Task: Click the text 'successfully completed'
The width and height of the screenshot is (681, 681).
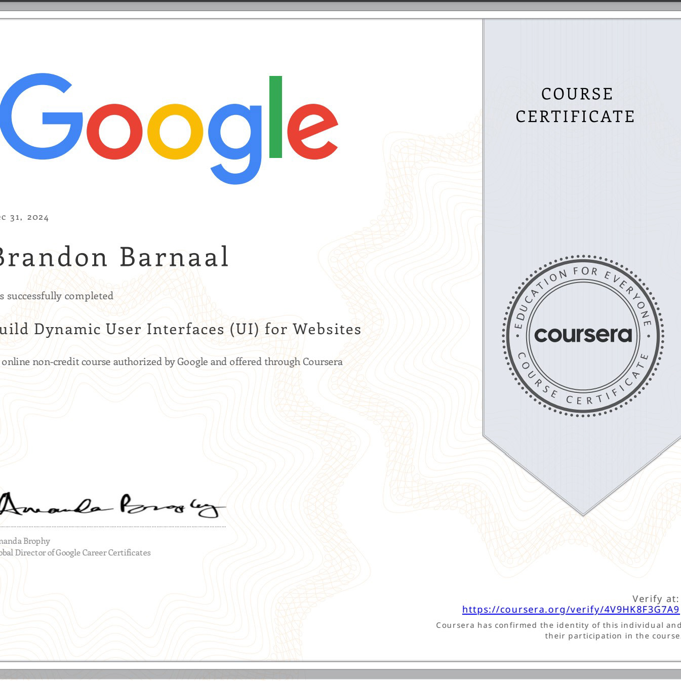Action: pyautogui.click(x=60, y=296)
